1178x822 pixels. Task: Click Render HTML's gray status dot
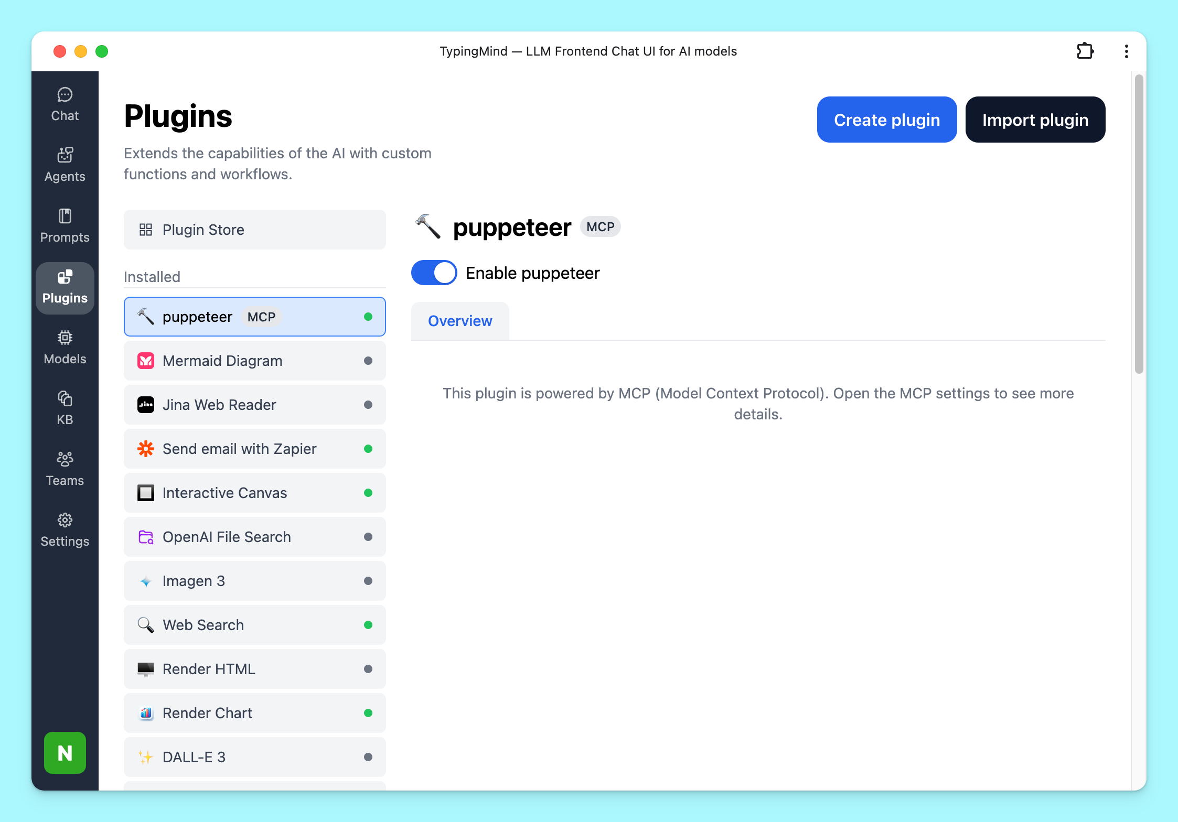pyautogui.click(x=368, y=669)
